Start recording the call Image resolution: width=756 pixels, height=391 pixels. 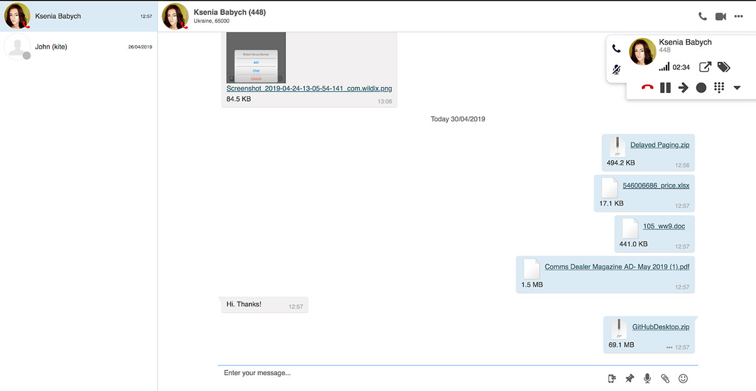[x=701, y=87]
